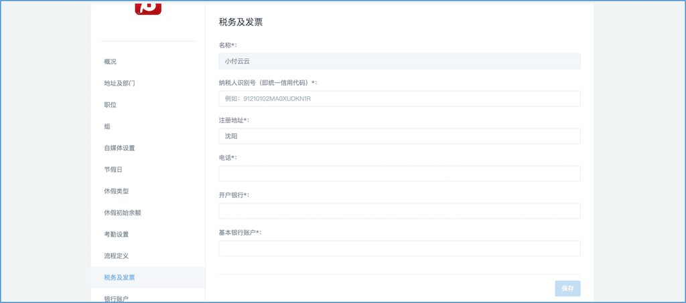Screen dimensions: 686x303
Task: Open 考勤设置 in the sidebar
Action: (x=117, y=235)
